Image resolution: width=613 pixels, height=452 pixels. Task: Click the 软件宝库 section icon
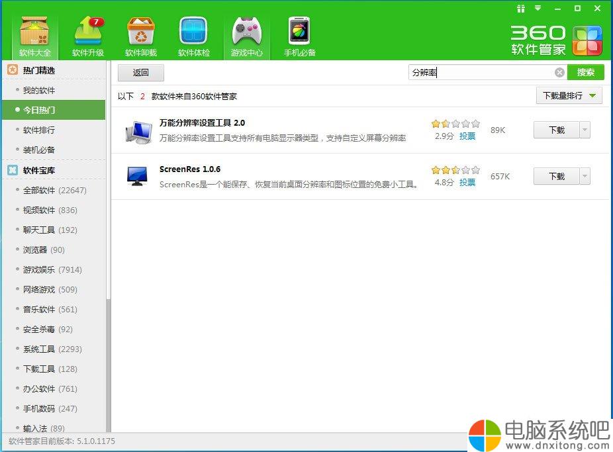(x=13, y=170)
